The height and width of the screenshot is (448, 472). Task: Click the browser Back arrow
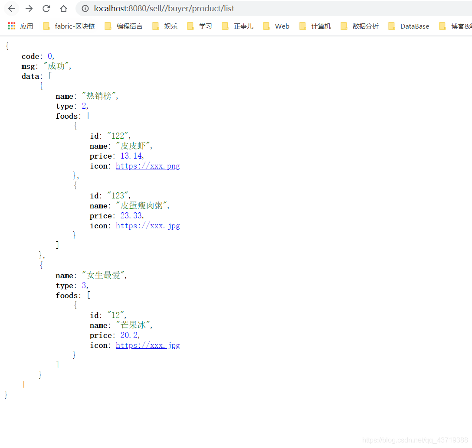[12, 8]
